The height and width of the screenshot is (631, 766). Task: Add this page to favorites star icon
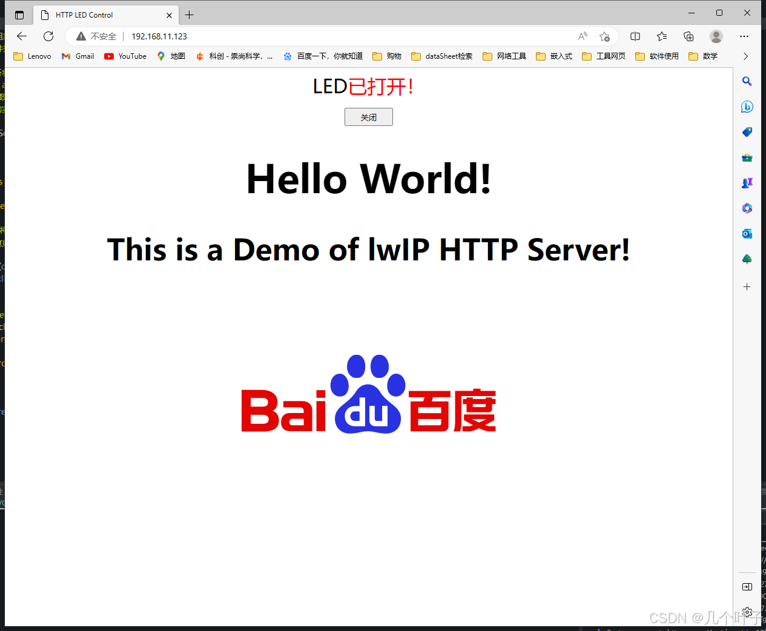coord(604,36)
